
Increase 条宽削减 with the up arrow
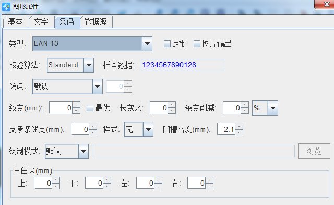[245, 105]
